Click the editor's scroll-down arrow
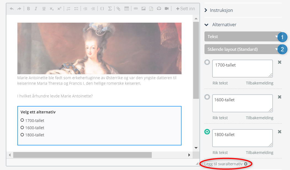Viewport: 290px width, 170px height. pyautogui.click(x=196, y=148)
